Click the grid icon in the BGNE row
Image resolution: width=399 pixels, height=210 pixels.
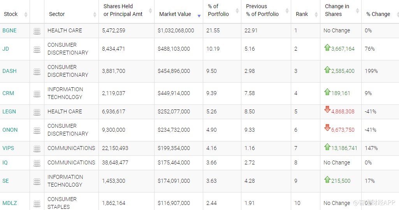[x=37, y=31]
